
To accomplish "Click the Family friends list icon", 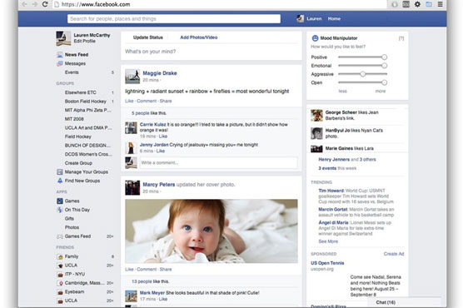I will (60, 256).
